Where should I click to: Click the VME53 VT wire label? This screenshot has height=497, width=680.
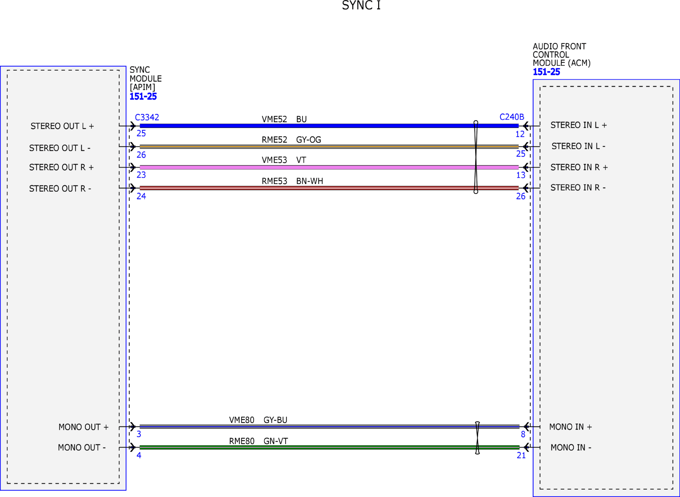click(x=284, y=160)
